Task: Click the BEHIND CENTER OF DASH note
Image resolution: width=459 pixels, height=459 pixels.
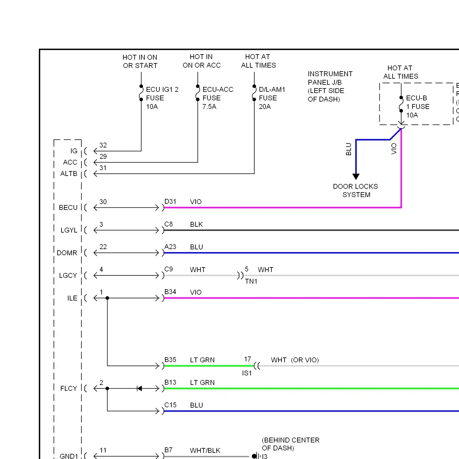Action: 290,444
